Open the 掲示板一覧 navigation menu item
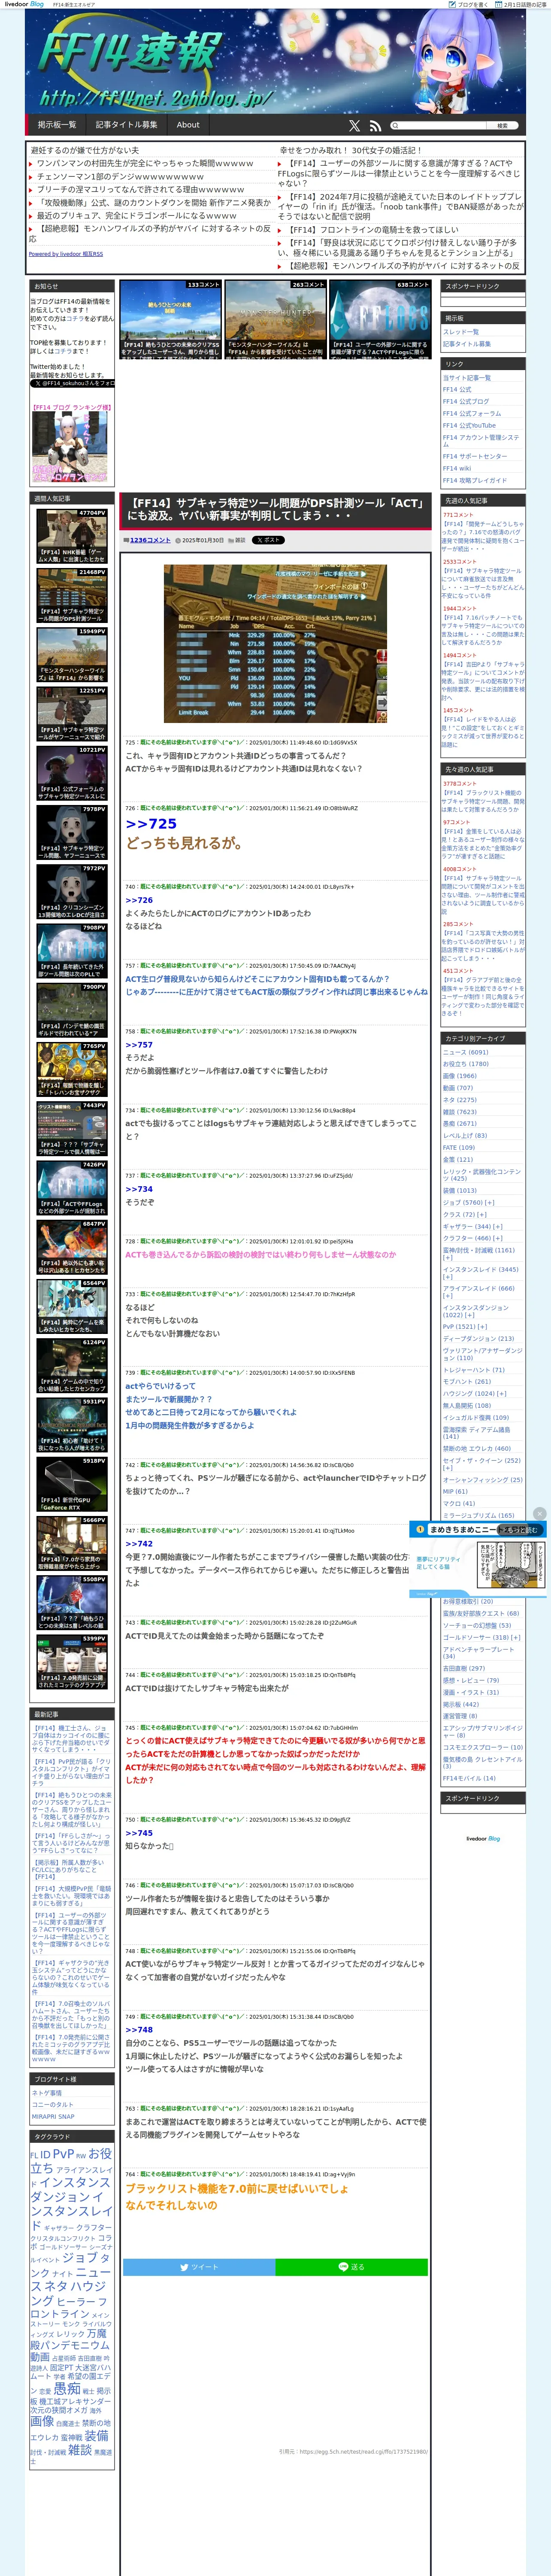Viewport: 551px width, 2576px height. (x=57, y=125)
